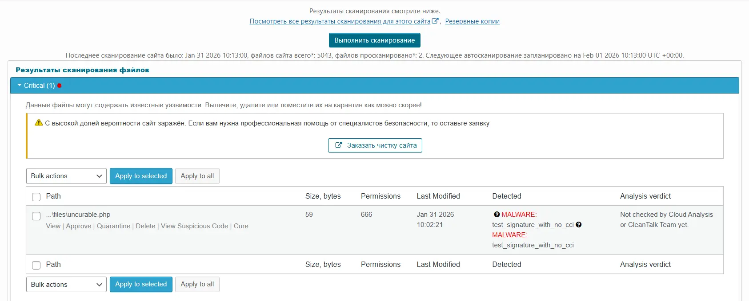Toggle select-all checkbox in table header
The height and width of the screenshot is (301, 749).
tap(36, 197)
